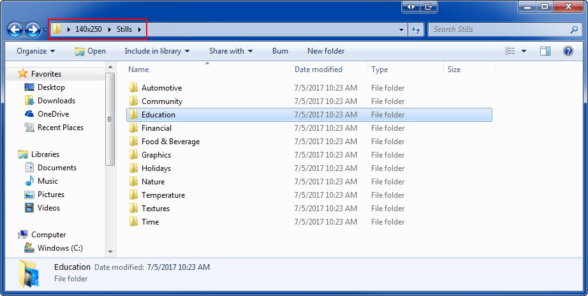Click the Open toolbar button
This screenshot has width=588, height=296.
tap(90, 51)
